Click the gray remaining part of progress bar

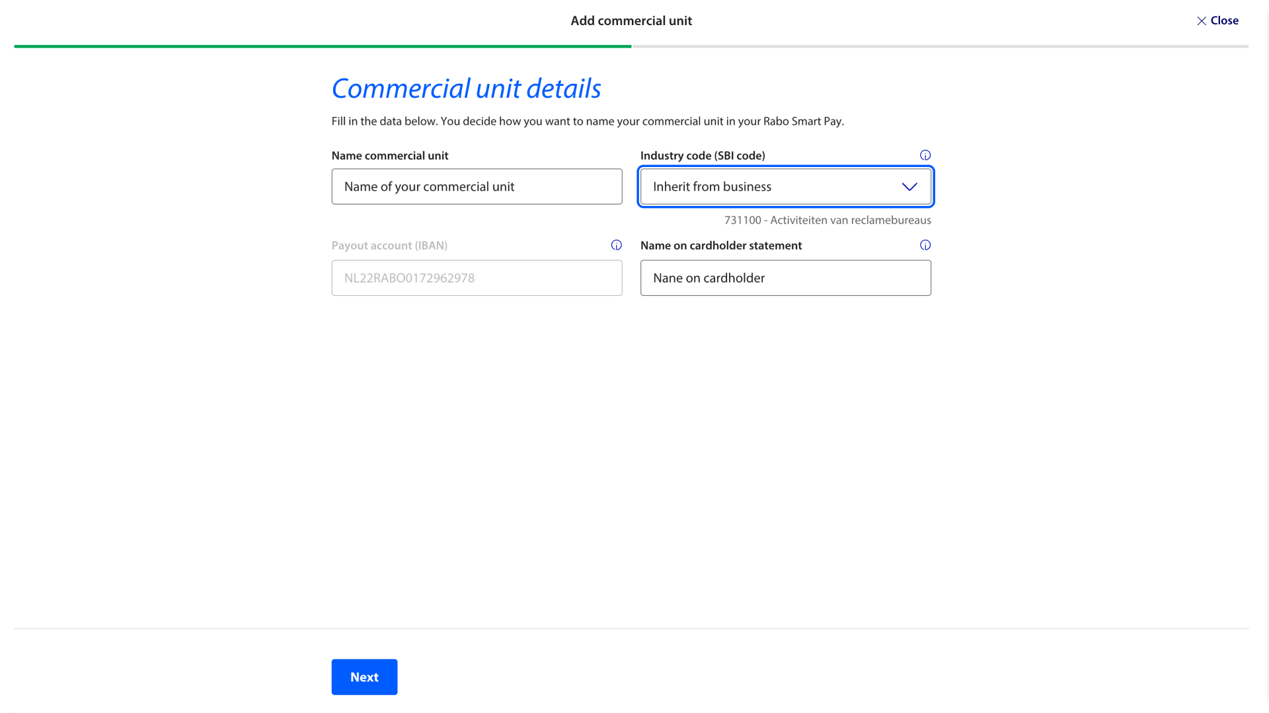(939, 46)
